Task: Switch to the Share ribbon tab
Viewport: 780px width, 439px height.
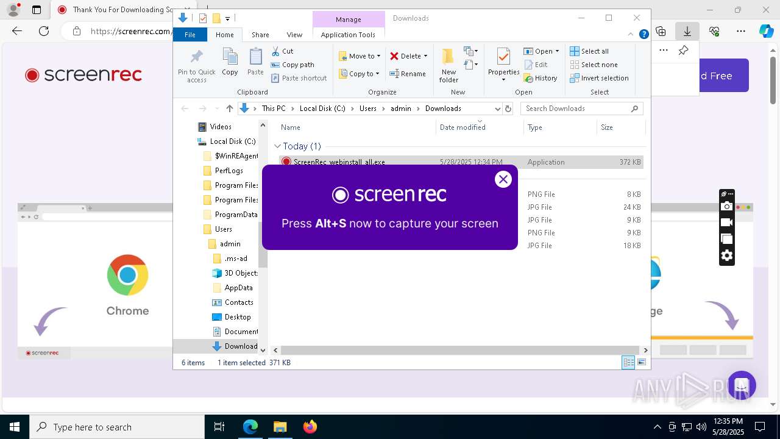Action: click(x=260, y=35)
